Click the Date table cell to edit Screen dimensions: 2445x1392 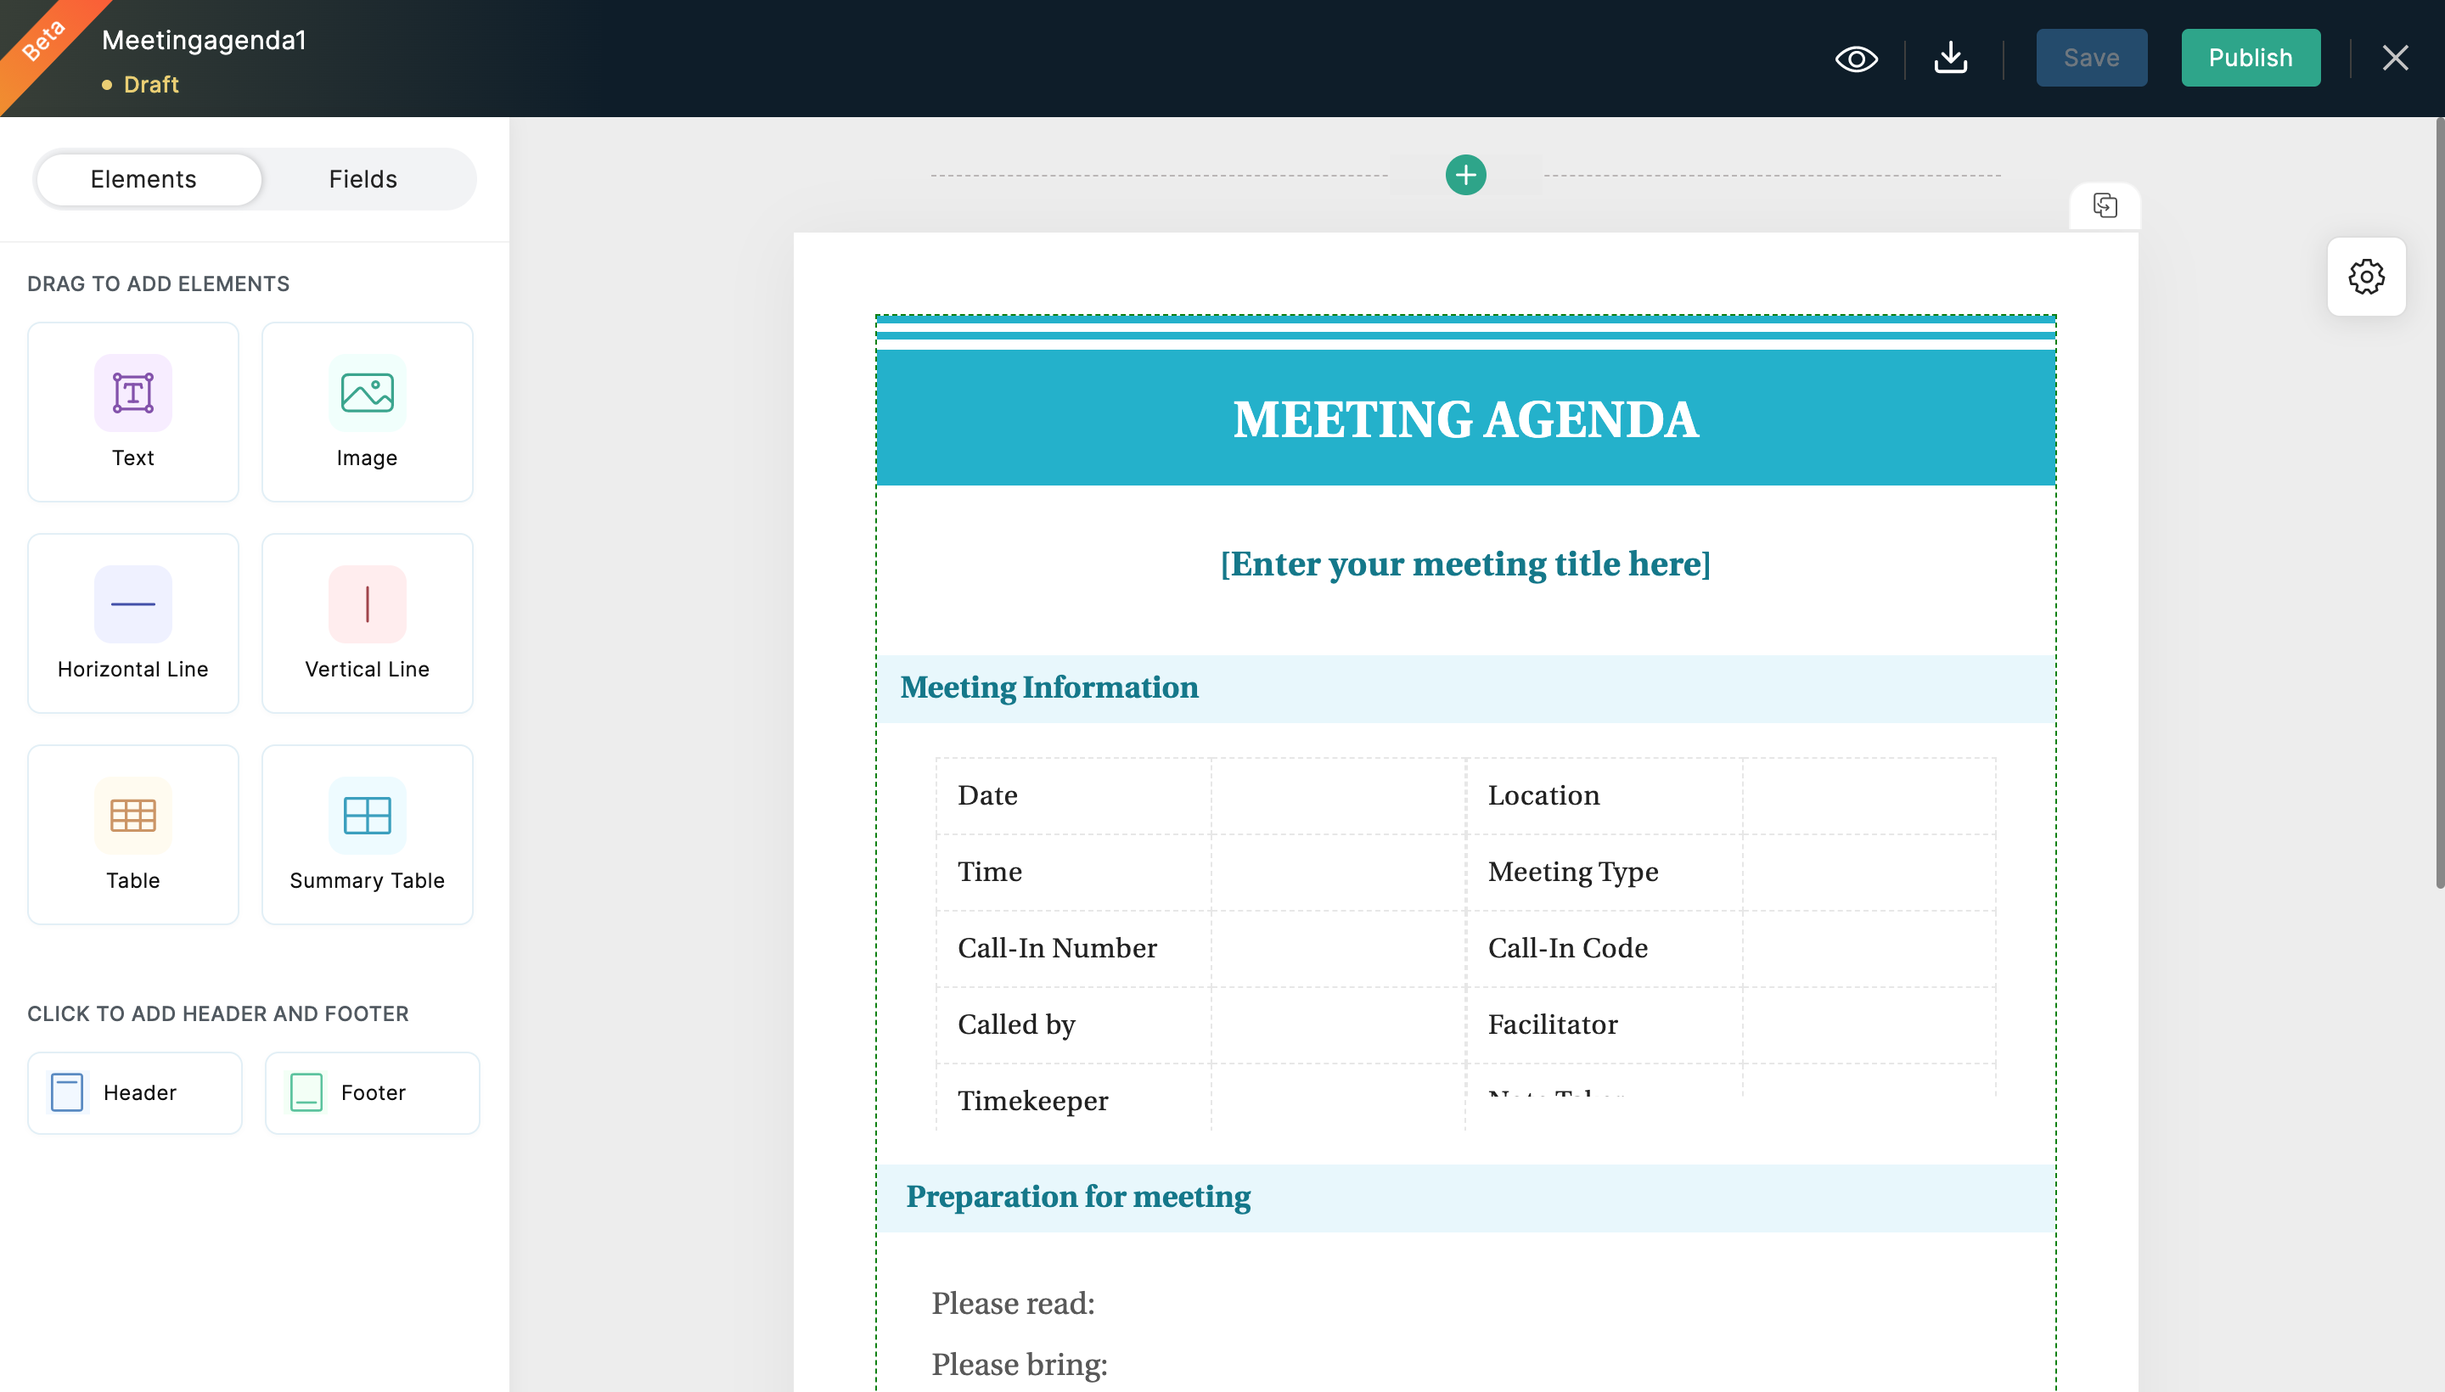tap(1071, 794)
